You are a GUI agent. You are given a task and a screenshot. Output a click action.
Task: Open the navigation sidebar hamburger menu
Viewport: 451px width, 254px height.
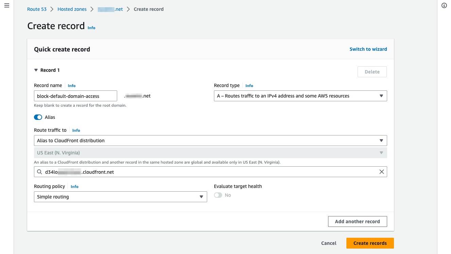pos(6,5)
